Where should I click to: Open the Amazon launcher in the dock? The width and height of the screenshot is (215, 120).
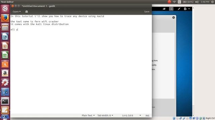5,73
